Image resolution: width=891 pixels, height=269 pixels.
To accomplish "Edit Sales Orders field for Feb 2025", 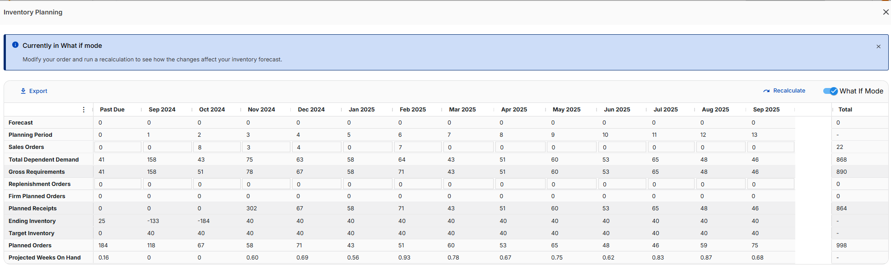I will (x=418, y=147).
